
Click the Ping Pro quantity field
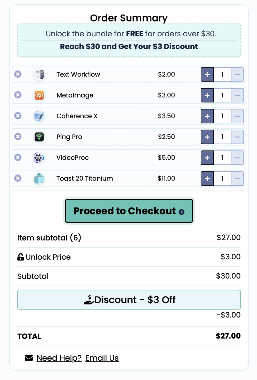(x=222, y=137)
